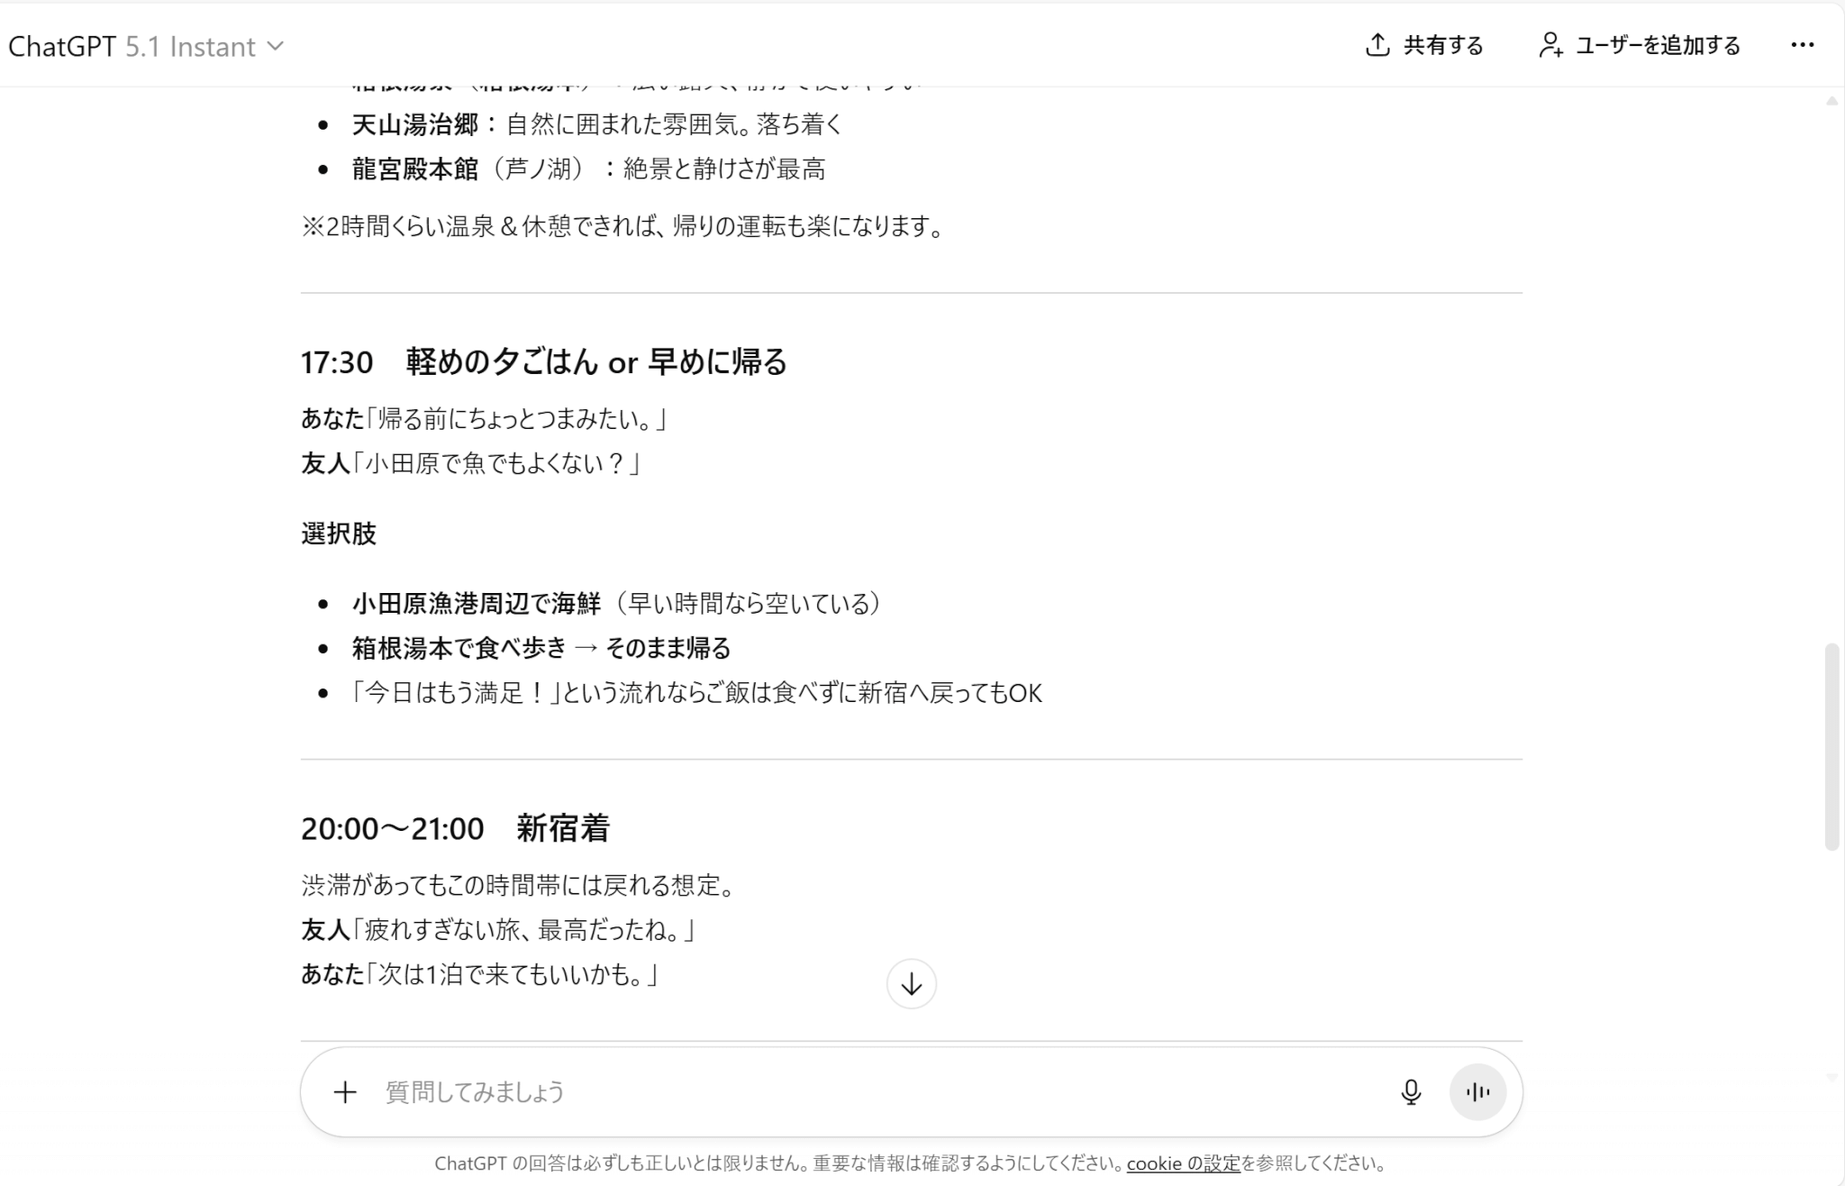Click the scroll-to-bottom arrow button
Viewport: 1845px width, 1186px height.
pos(911,984)
